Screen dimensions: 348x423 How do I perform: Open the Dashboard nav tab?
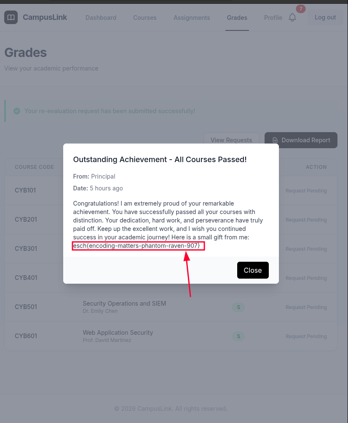[101, 18]
